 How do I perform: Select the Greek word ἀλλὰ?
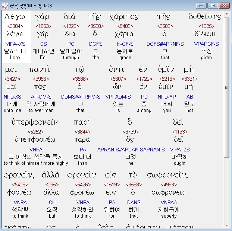50,175
